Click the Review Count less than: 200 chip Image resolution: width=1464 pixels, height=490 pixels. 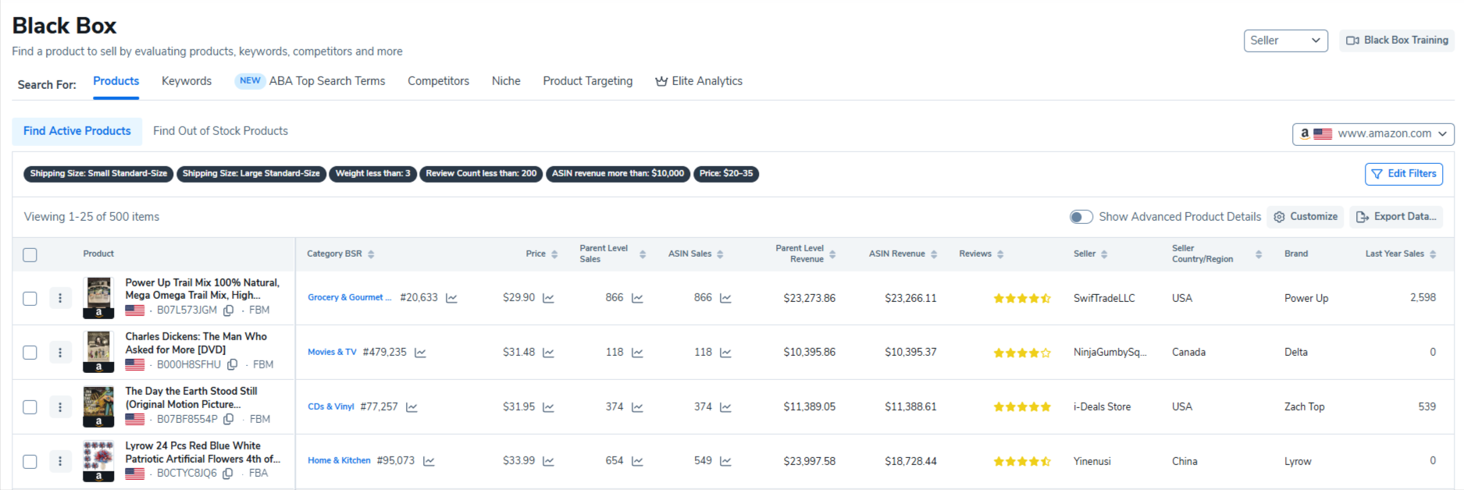tap(481, 174)
